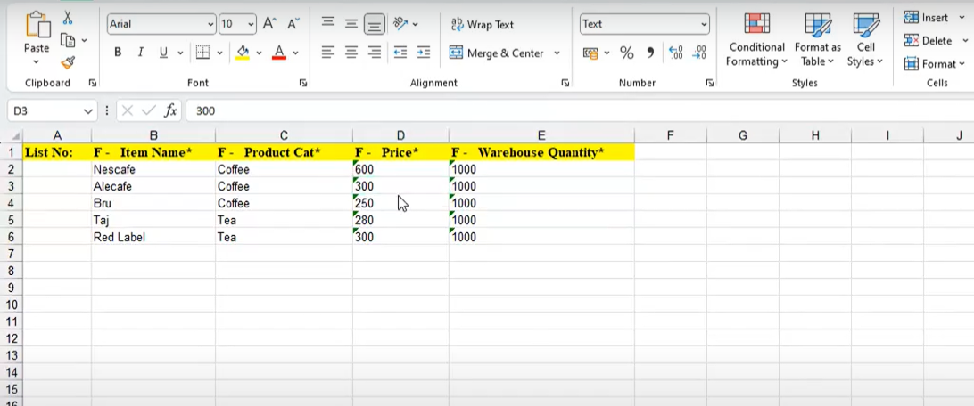The height and width of the screenshot is (406, 974).
Task: Click the Insert Function fx icon
Action: (170, 111)
